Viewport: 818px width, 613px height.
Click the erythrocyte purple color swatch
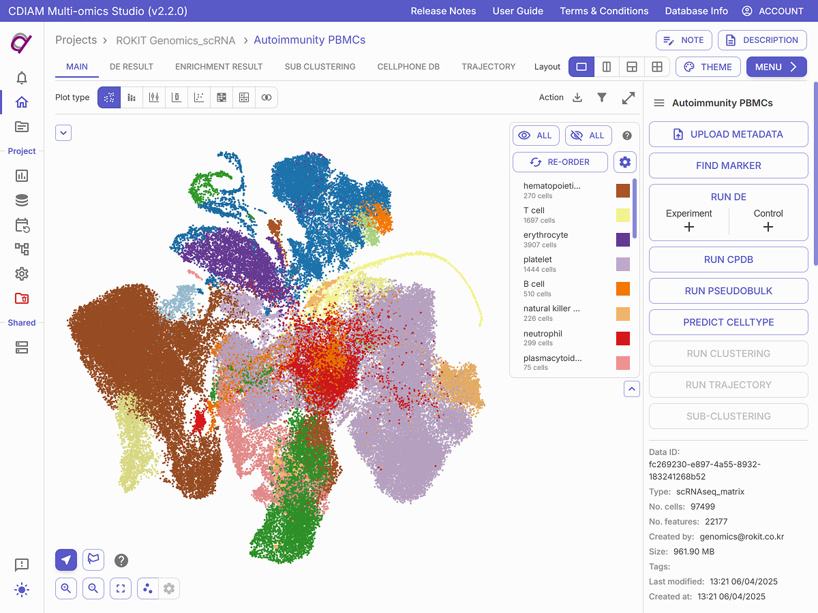tap(623, 240)
